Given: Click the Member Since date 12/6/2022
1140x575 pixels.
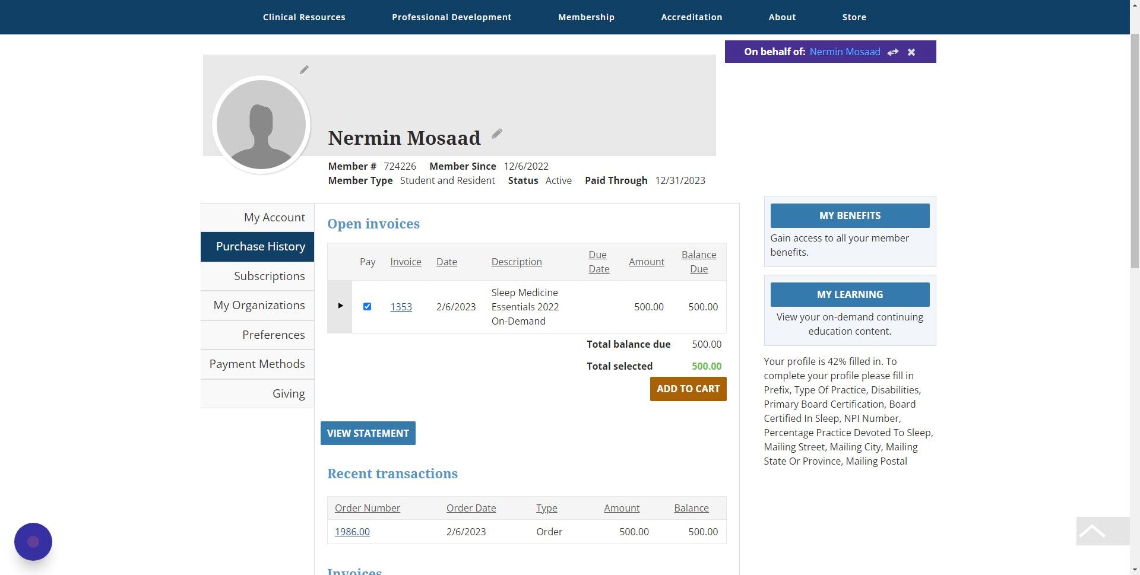Looking at the screenshot, I should 526,166.
